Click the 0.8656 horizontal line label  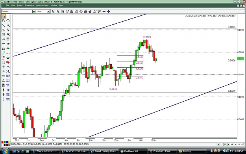coord(231,60)
